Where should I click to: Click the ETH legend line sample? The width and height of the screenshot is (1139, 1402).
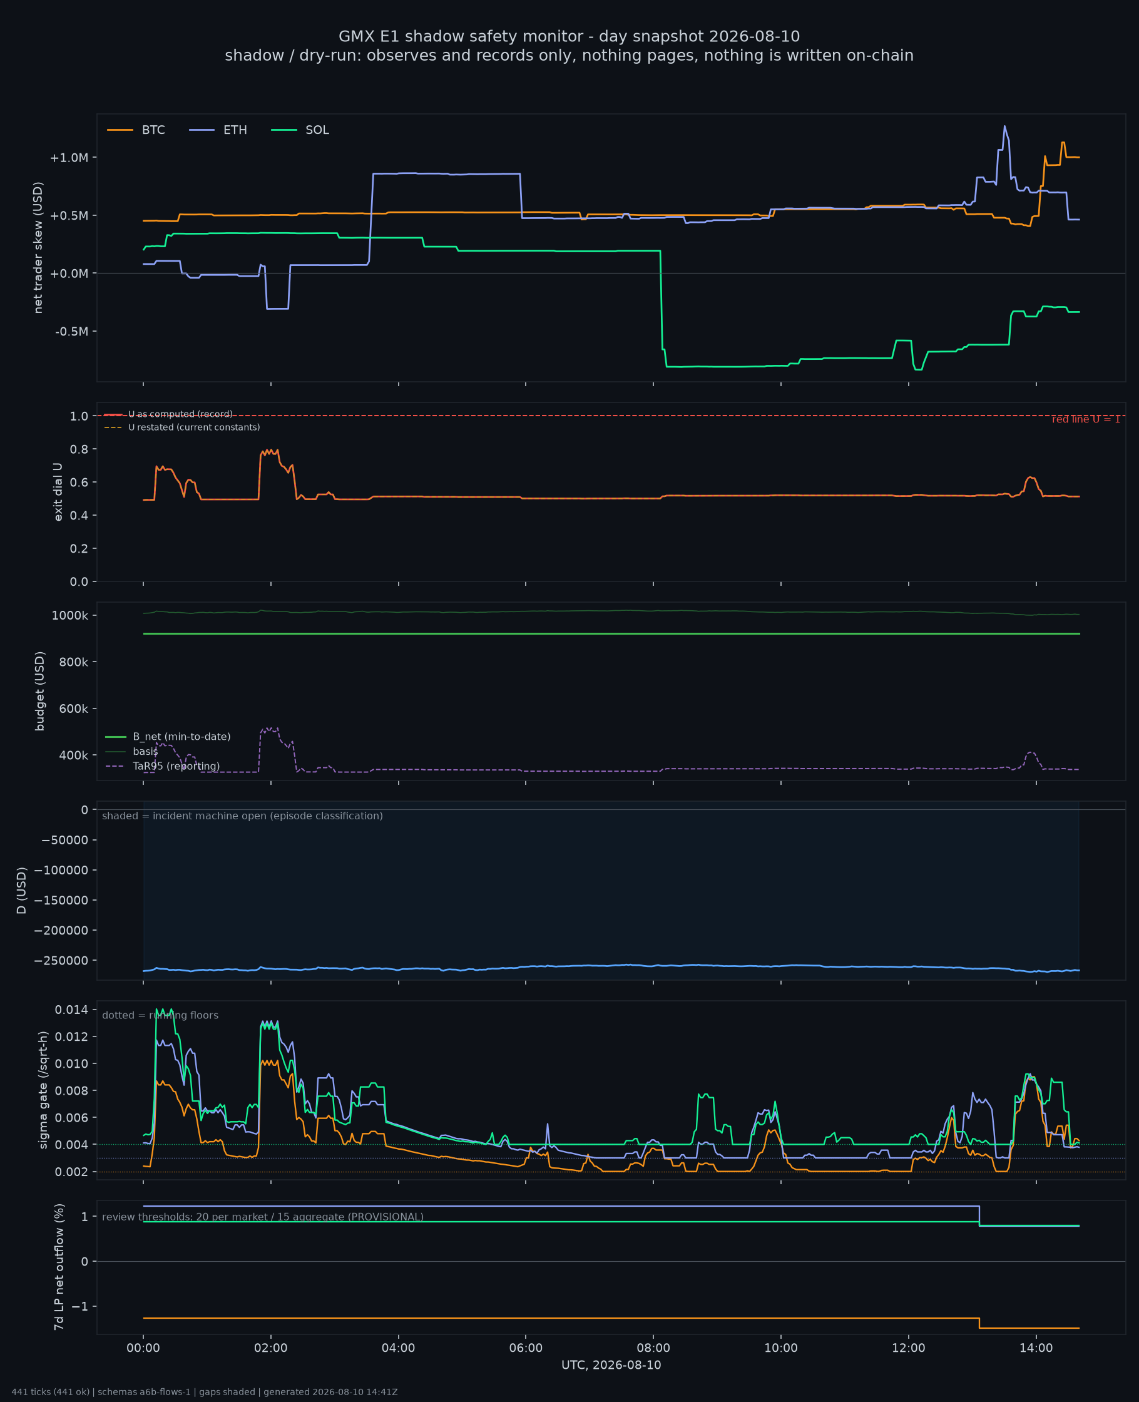pyautogui.click(x=202, y=130)
